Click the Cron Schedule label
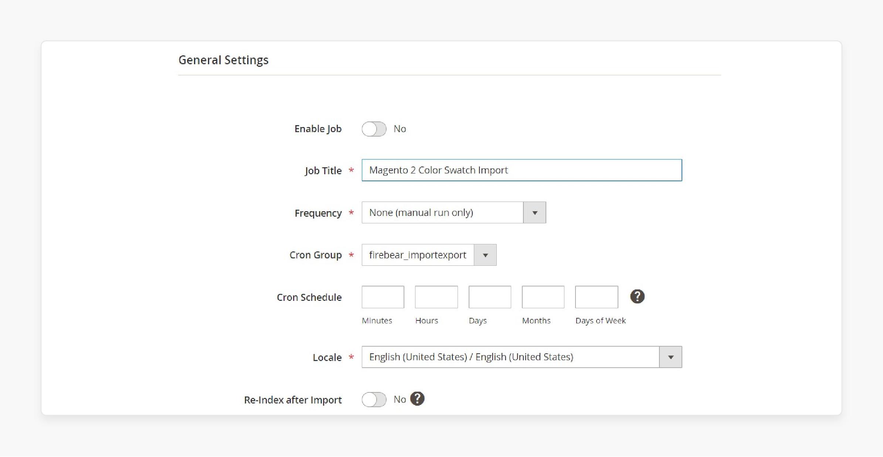 309,298
